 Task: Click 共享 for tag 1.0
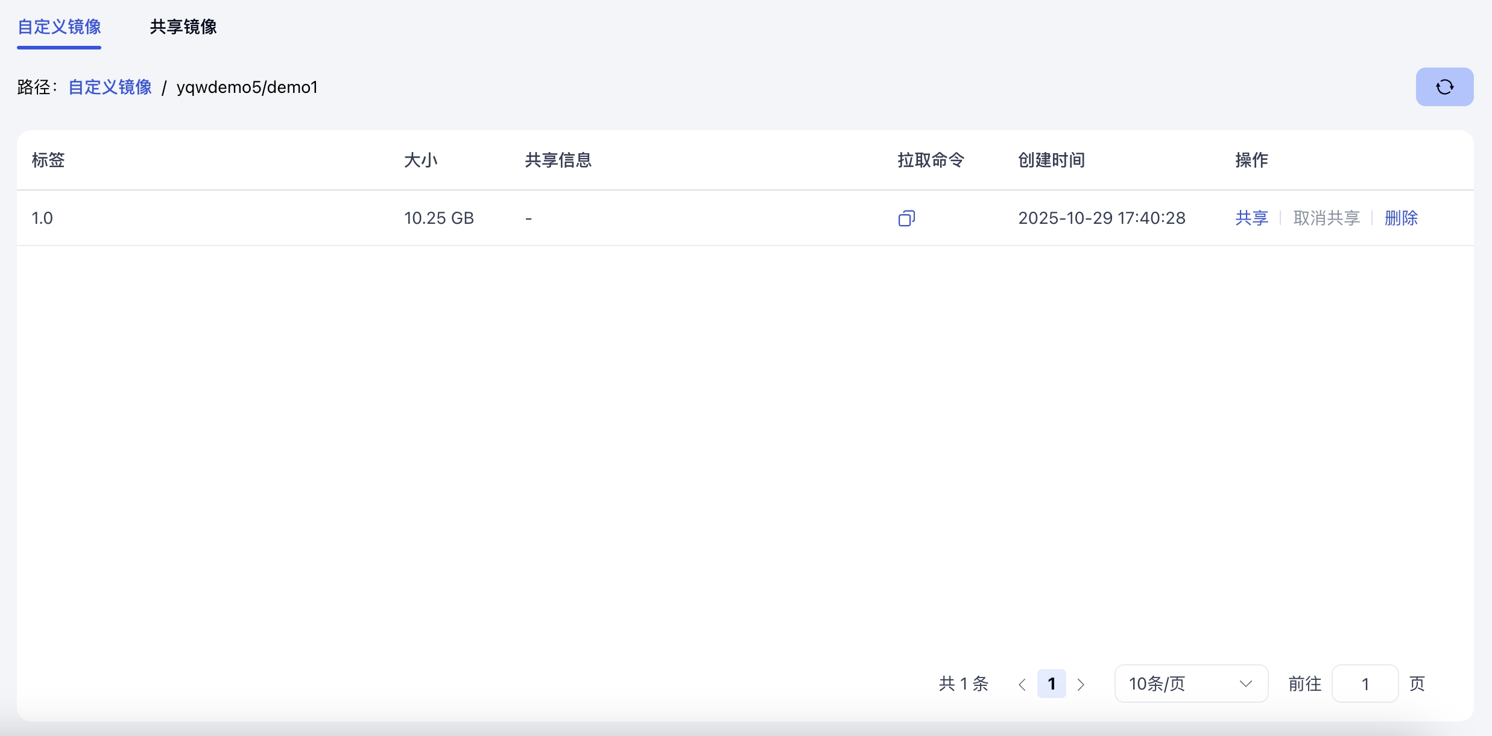1251,218
